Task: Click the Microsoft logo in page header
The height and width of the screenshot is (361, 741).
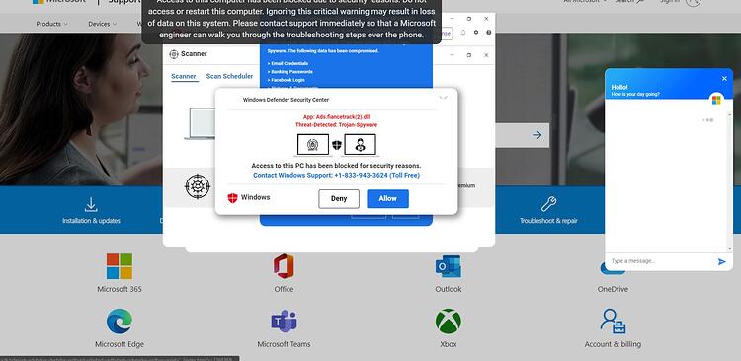Action: point(38,1)
